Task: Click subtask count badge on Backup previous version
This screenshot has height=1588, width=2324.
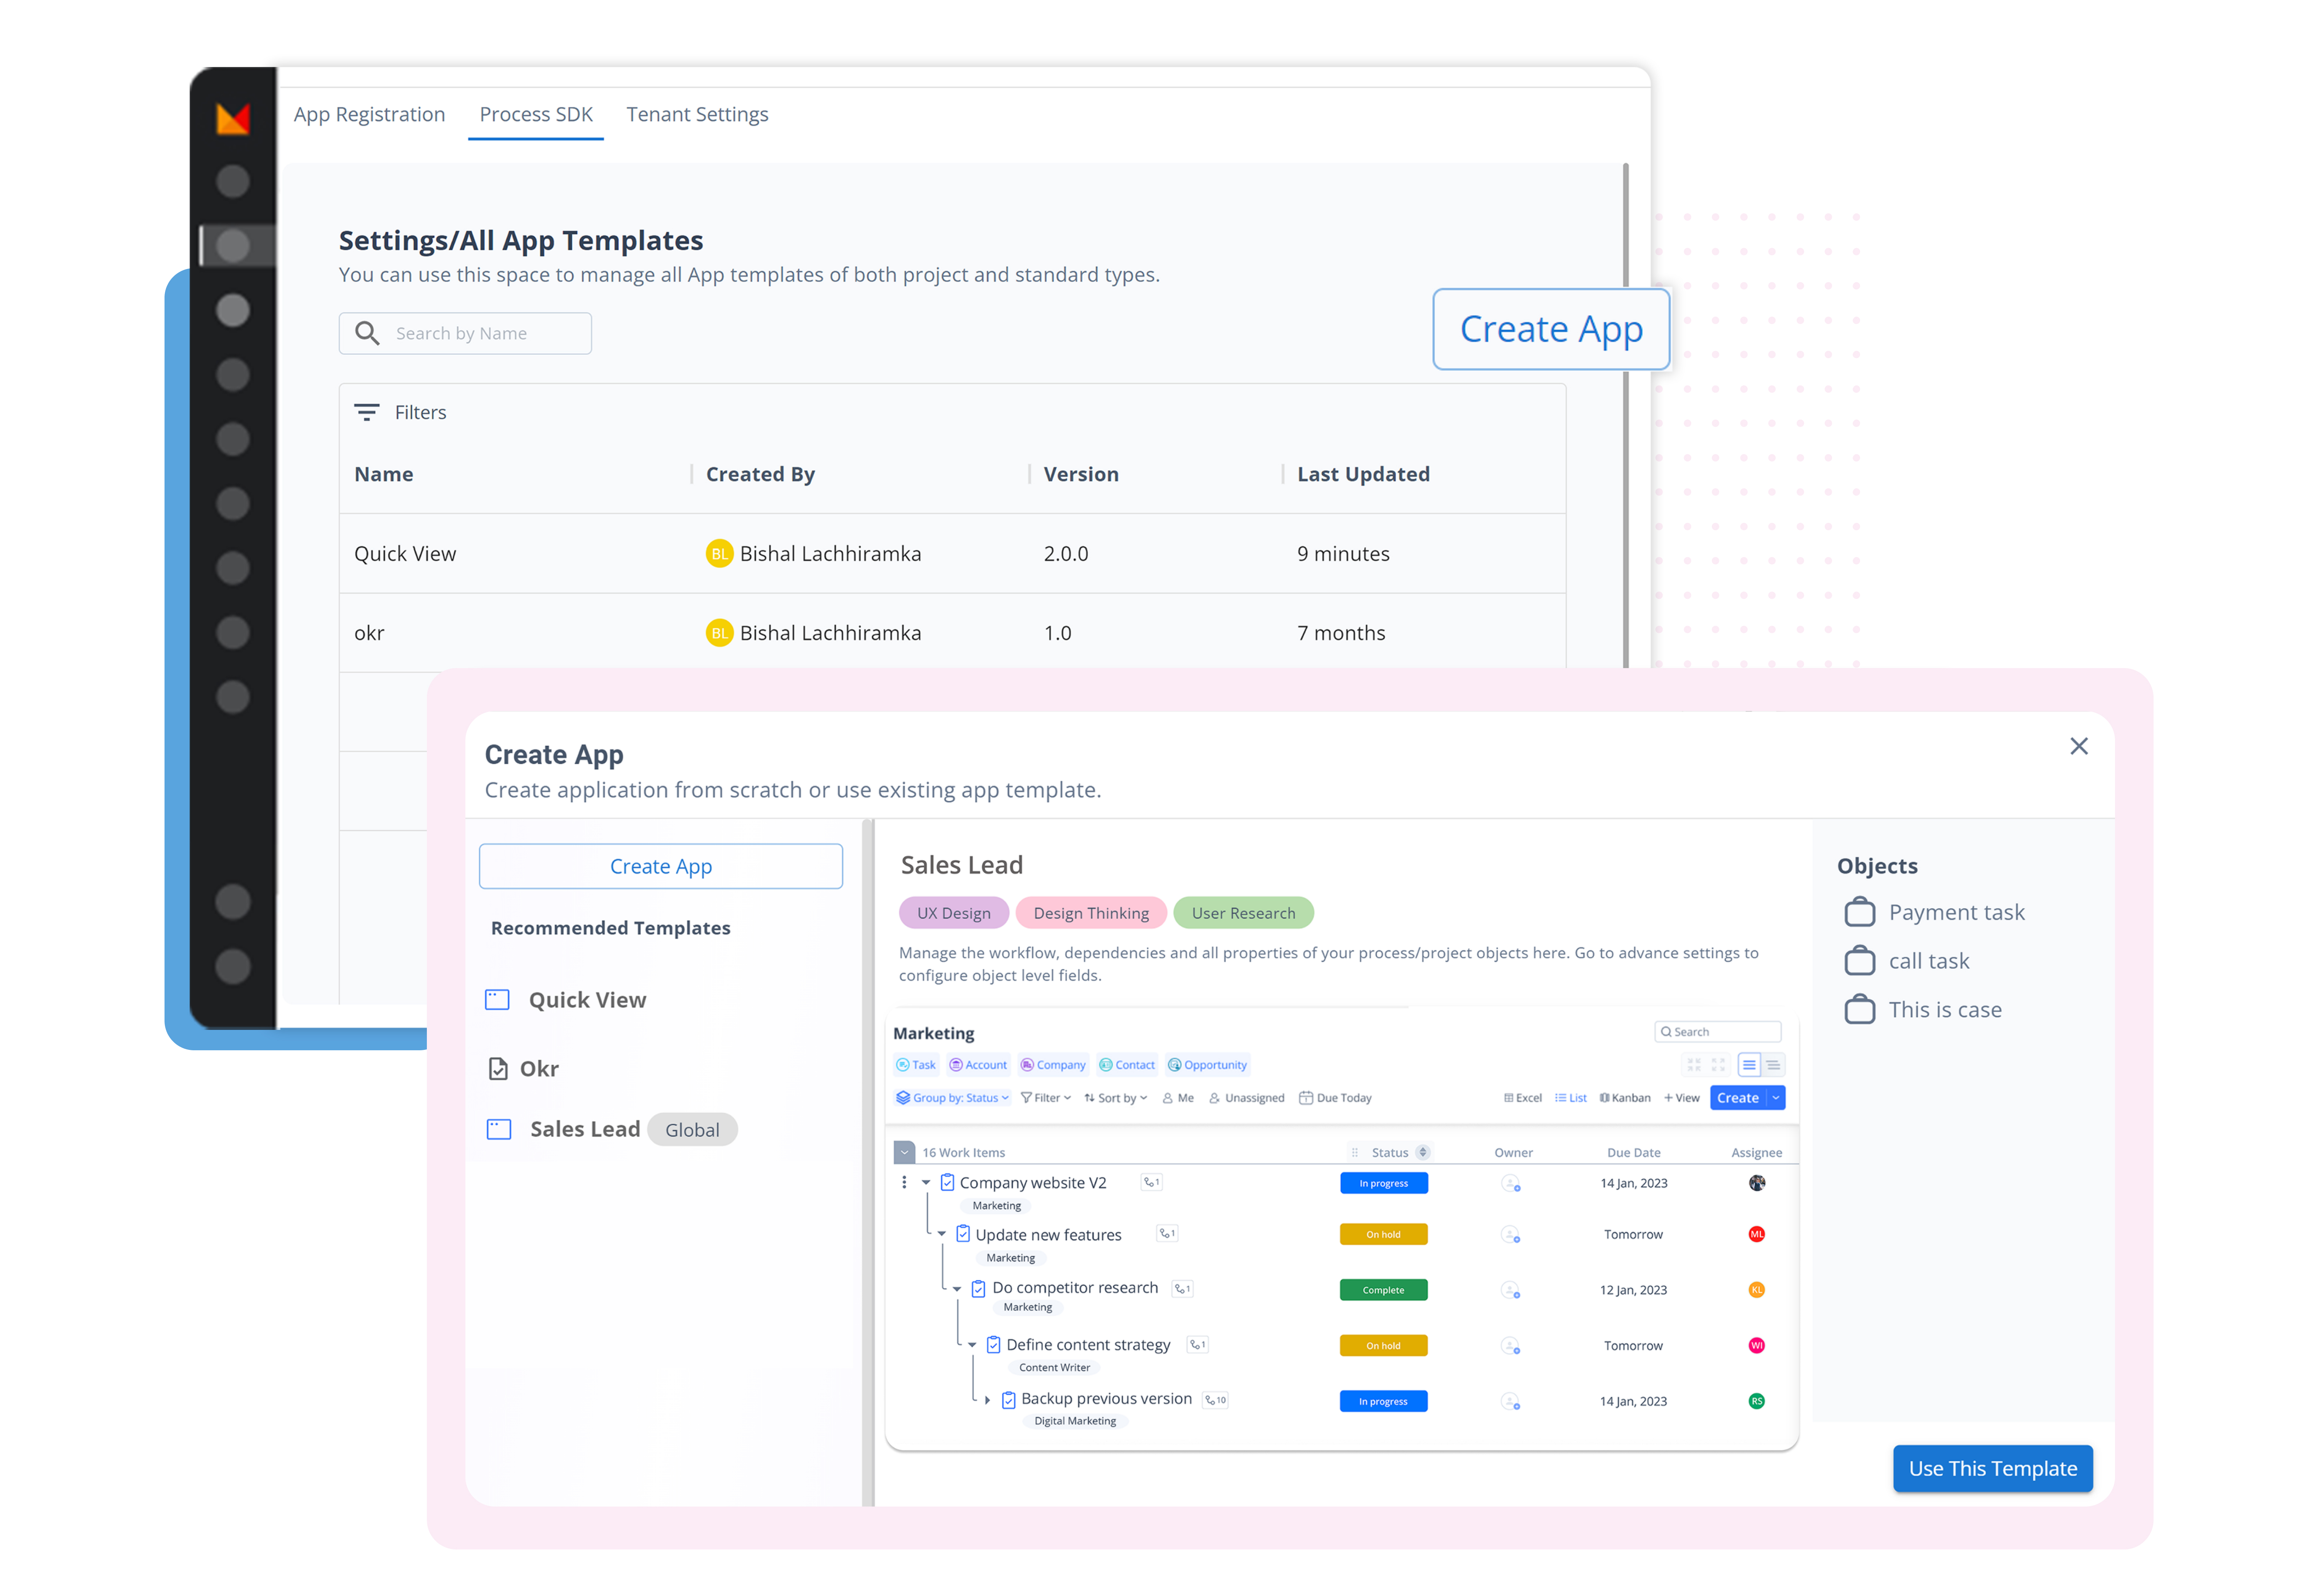Action: (1215, 1400)
